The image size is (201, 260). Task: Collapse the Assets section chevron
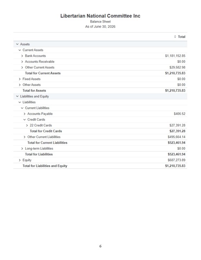coord(17,44)
